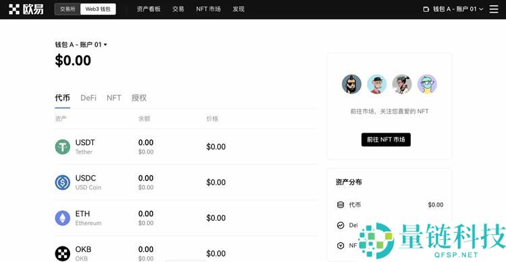Click the 余额 column header
The height and width of the screenshot is (262, 506).
click(144, 119)
